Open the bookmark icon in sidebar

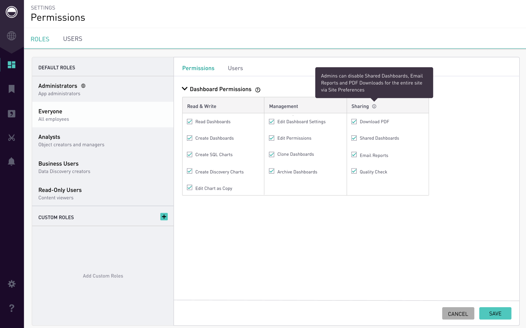(11, 89)
